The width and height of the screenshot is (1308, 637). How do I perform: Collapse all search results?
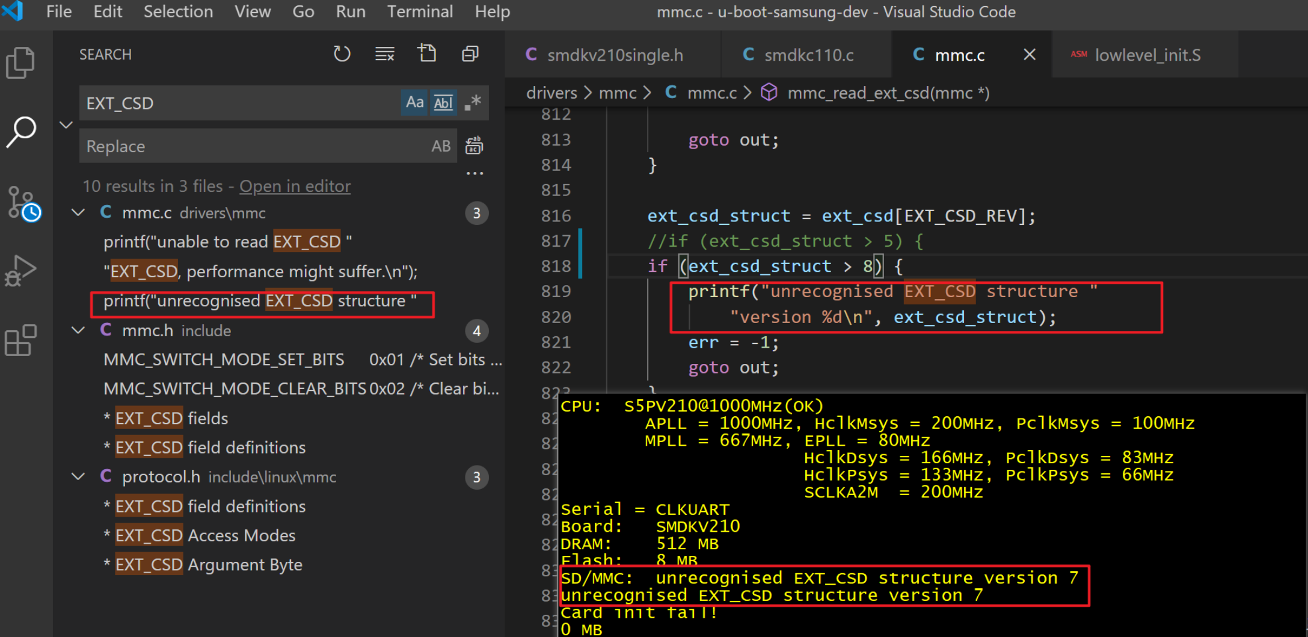(x=470, y=54)
